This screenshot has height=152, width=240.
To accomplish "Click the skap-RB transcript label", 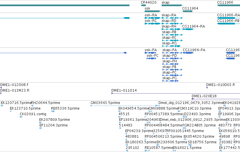I will 169,32.
